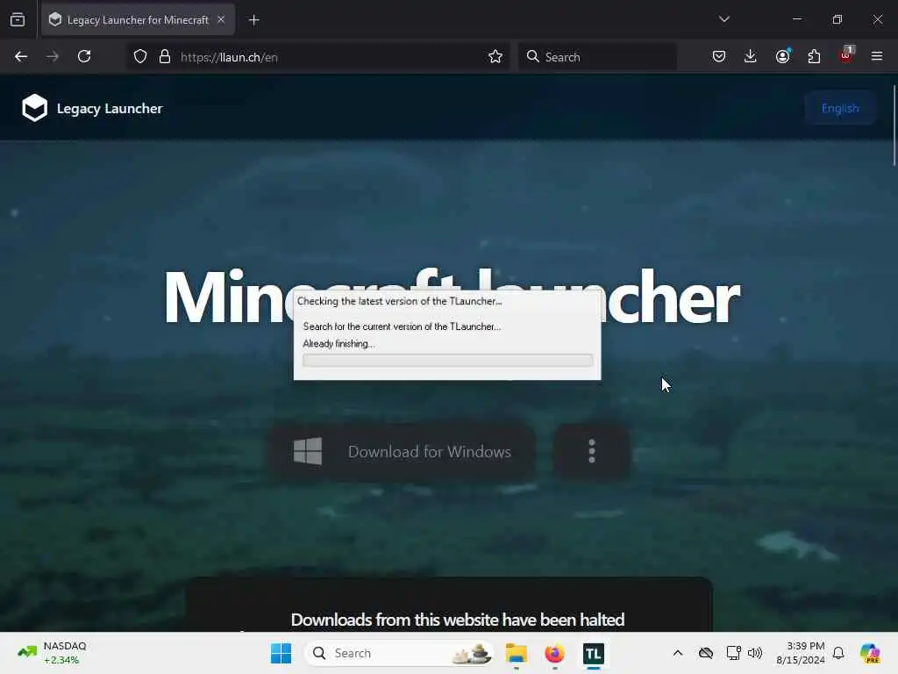Click 'Checking the latest version' dialog title
The width and height of the screenshot is (898, 674).
(399, 301)
